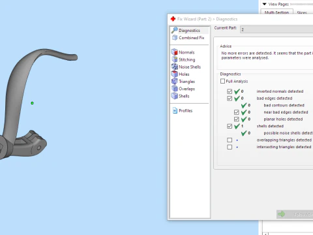Toggle overlapping triangles detected checkbox

pyautogui.click(x=230, y=140)
